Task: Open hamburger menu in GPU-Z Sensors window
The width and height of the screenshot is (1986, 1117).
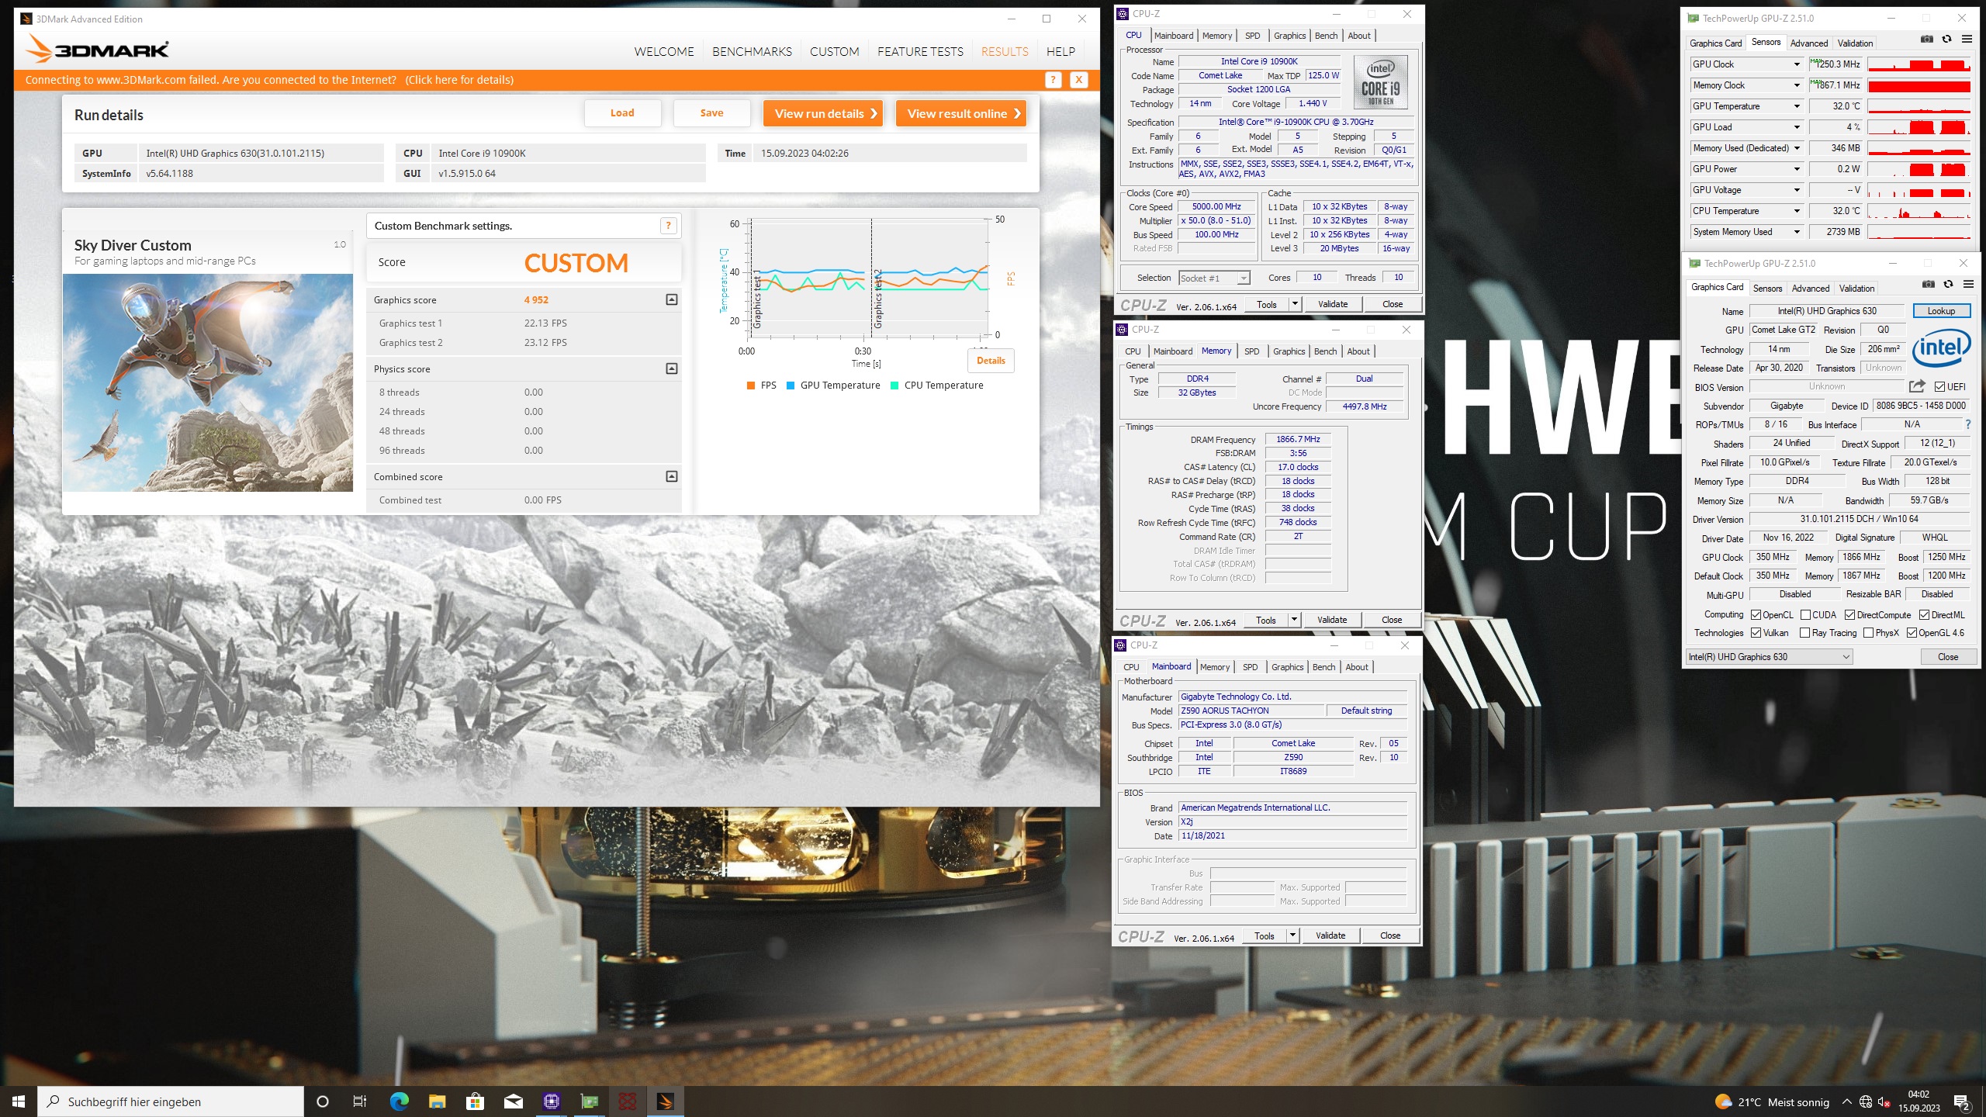Action: [1967, 39]
